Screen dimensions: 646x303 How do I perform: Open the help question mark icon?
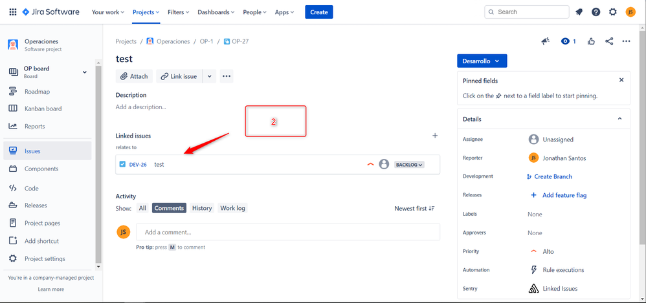point(596,12)
